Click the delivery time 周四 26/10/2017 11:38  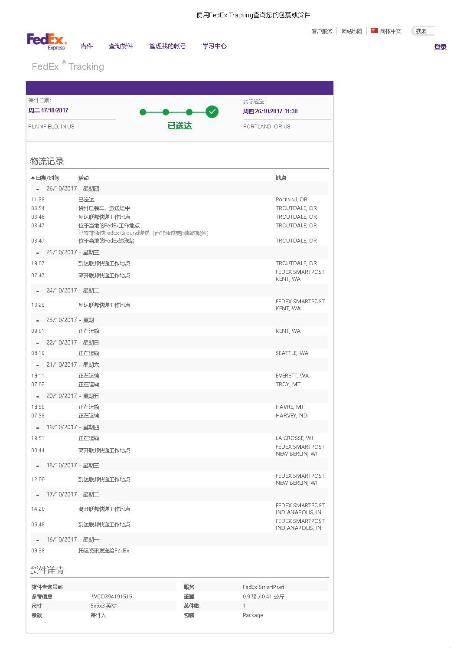click(270, 112)
